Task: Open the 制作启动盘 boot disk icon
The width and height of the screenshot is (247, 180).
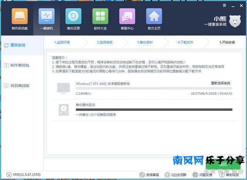Action: [x=20, y=16]
